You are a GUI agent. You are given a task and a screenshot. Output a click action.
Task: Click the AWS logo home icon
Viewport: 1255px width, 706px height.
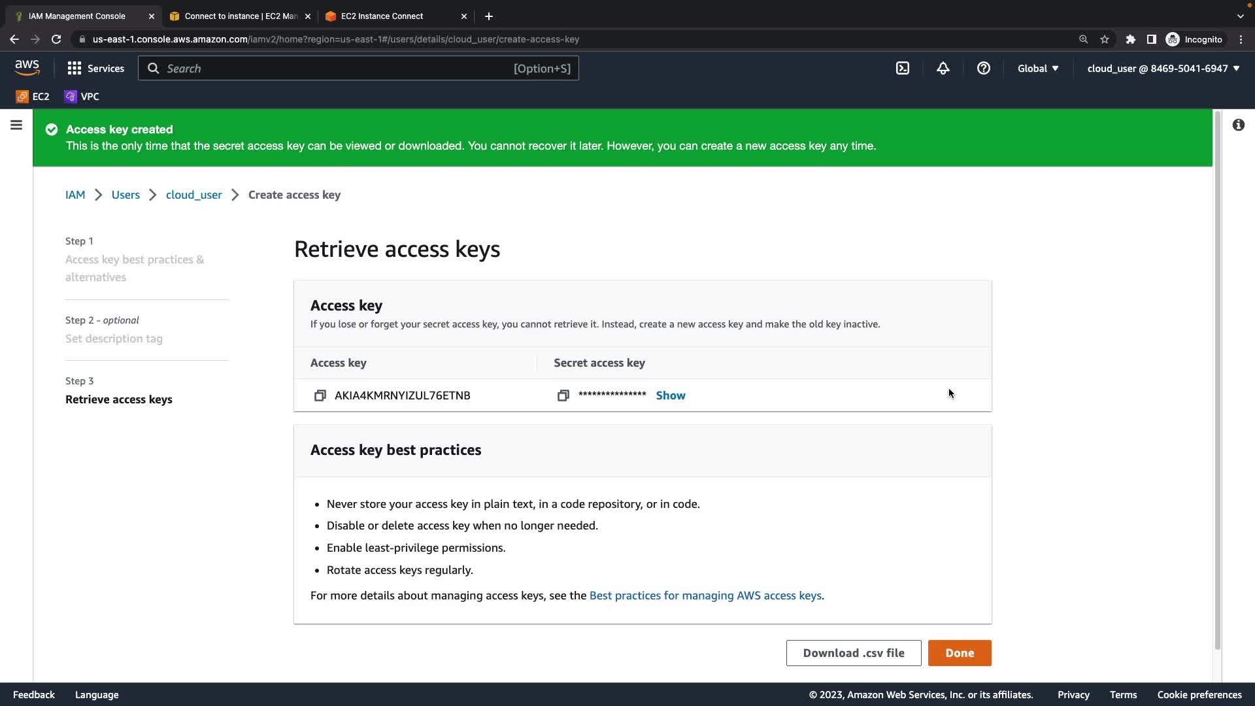click(x=27, y=67)
